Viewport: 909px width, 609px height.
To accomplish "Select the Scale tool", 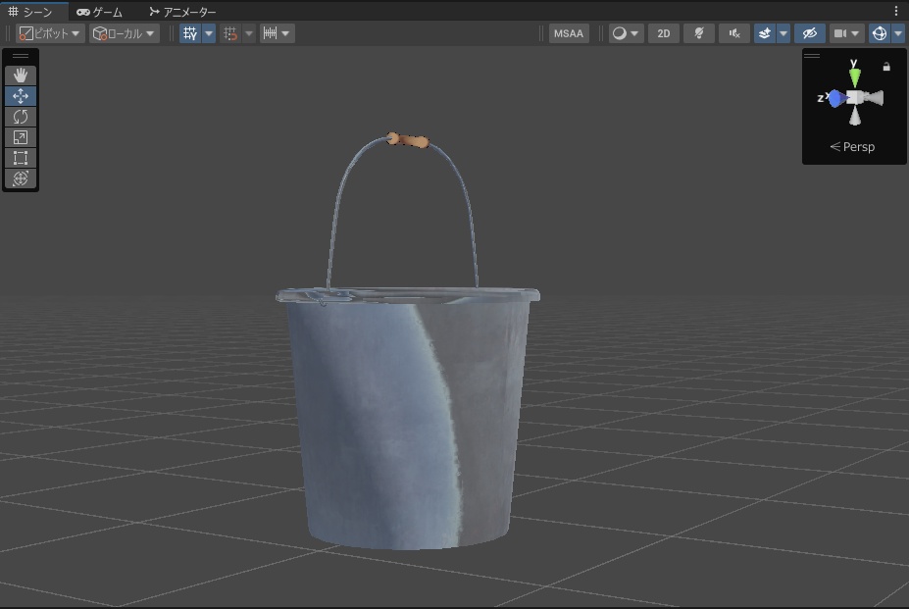I will (21, 137).
